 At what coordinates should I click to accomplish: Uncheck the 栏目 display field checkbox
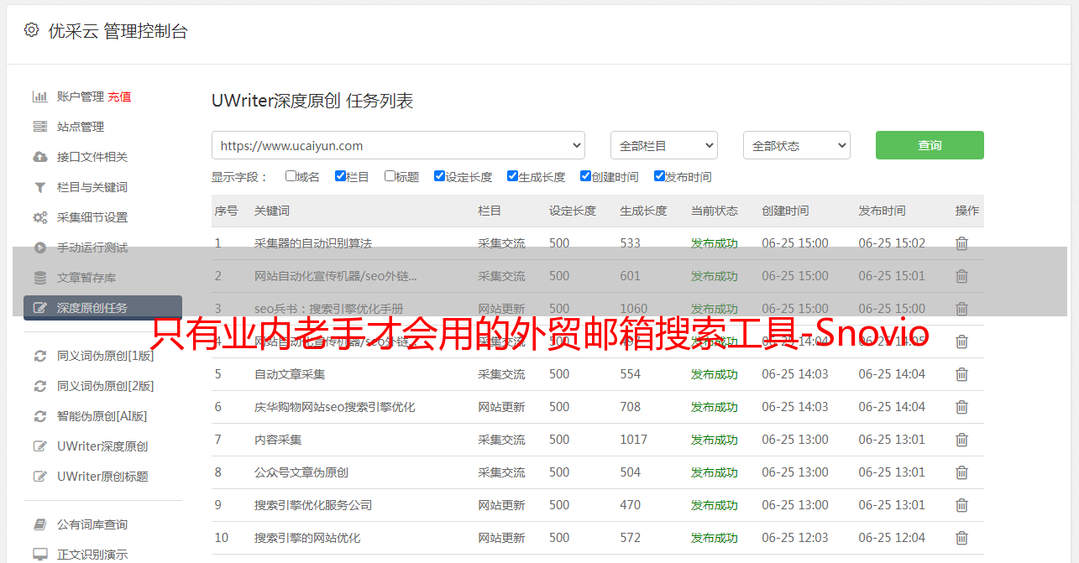(340, 176)
